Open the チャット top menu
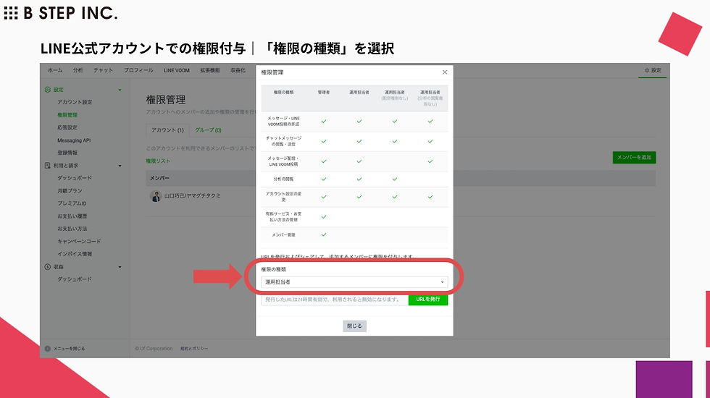The height and width of the screenshot is (398, 710). pos(103,71)
